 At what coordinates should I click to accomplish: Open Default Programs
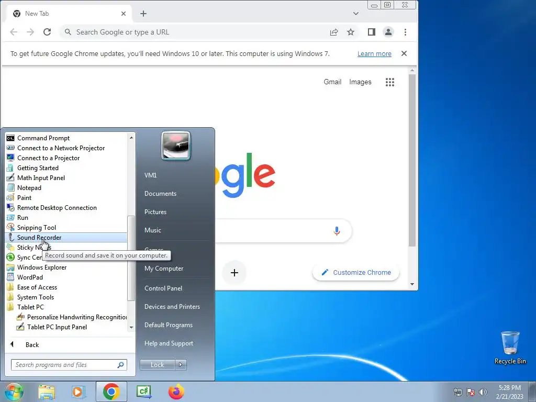tap(169, 325)
